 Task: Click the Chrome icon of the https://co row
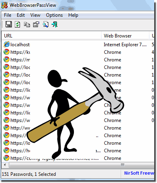click(x=6, y=158)
